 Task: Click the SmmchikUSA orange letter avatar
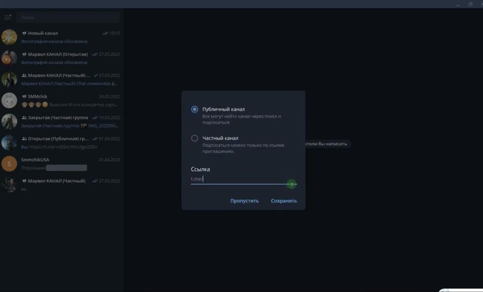point(9,164)
